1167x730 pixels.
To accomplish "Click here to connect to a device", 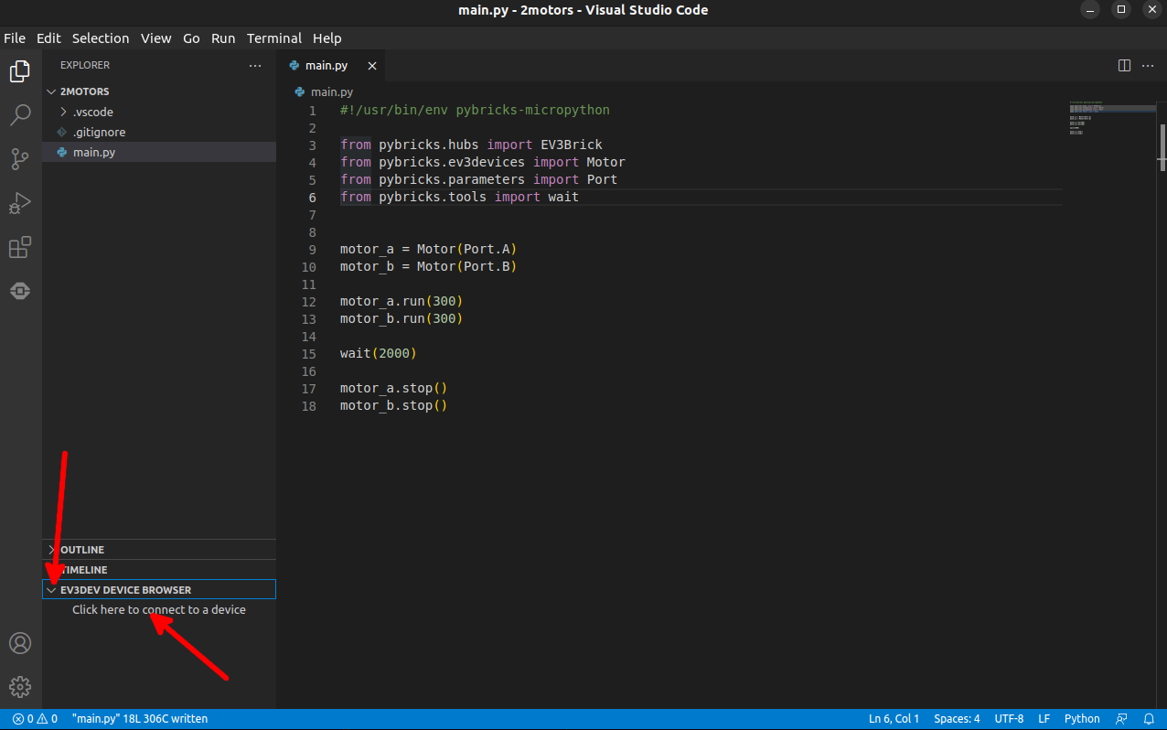I will (159, 610).
